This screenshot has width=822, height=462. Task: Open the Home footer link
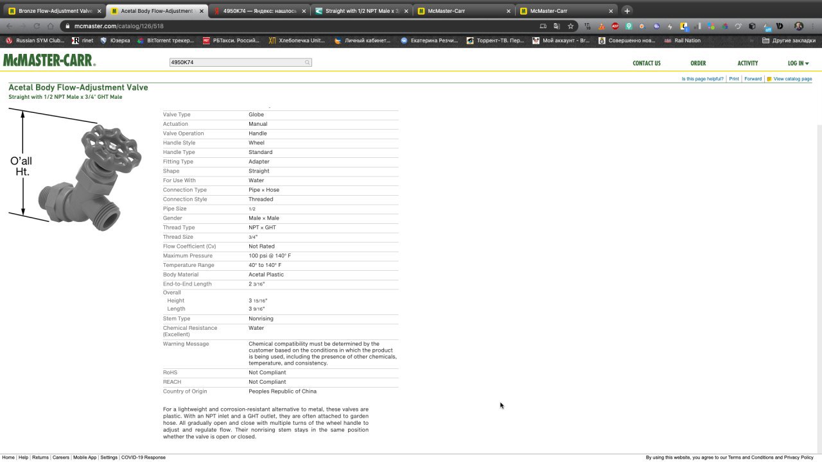click(x=8, y=458)
